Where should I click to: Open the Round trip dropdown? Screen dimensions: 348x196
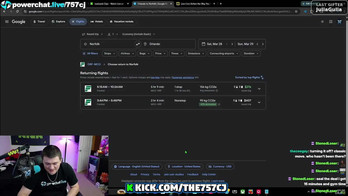pos(92,34)
